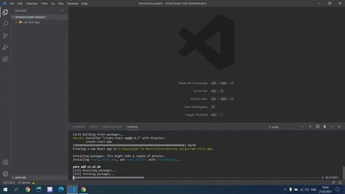Open Explorer more actions ellipsis
The height and width of the screenshot is (194, 345).
click(63, 11)
